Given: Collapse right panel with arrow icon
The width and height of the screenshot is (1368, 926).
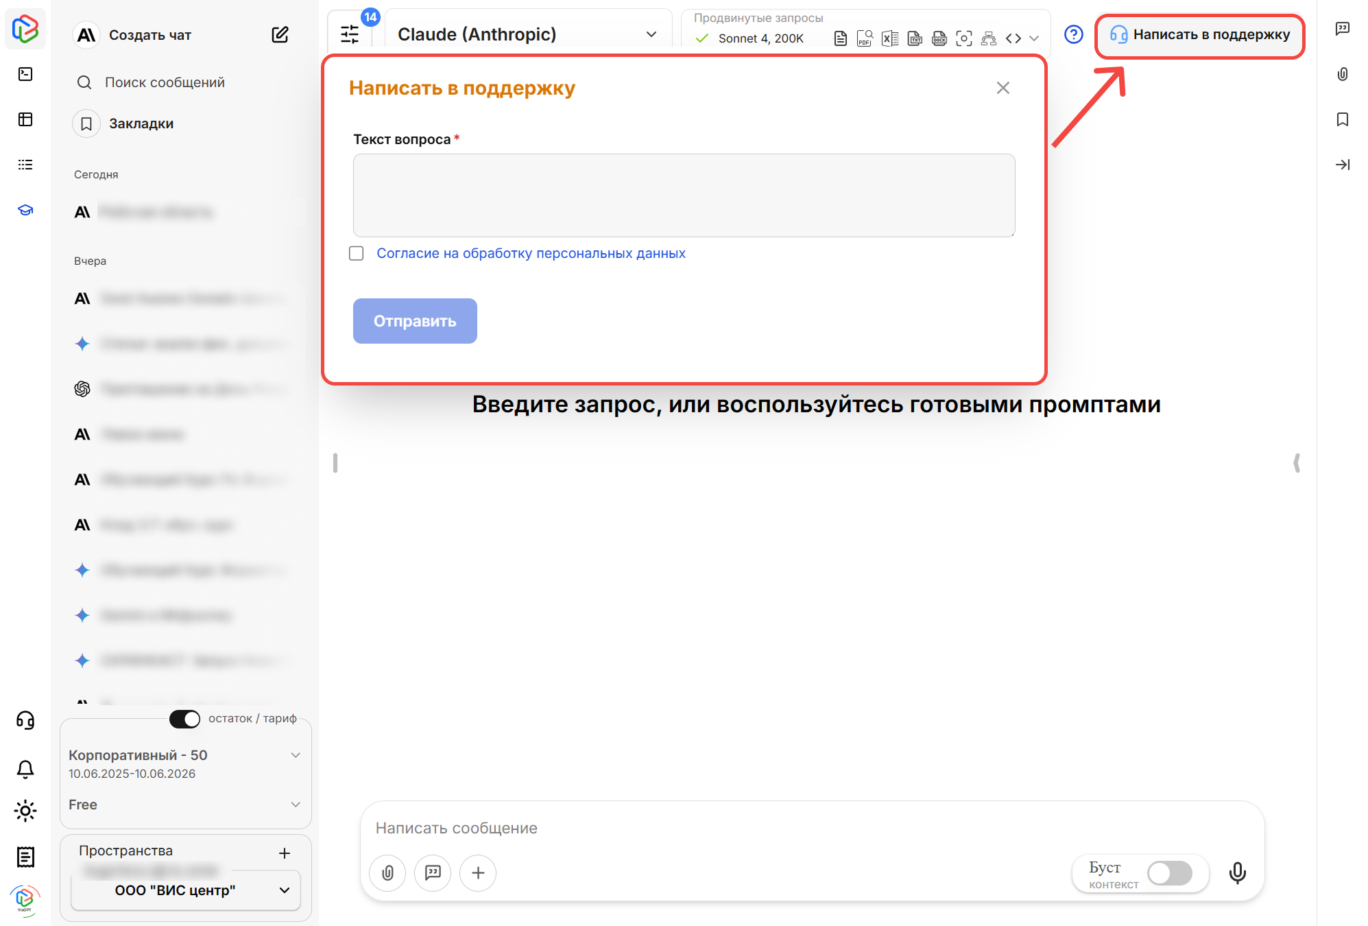Looking at the screenshot, I should coord(1343,165).
